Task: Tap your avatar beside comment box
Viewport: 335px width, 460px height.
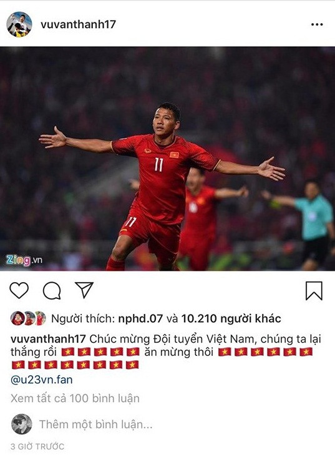Action: click(22, 424)
